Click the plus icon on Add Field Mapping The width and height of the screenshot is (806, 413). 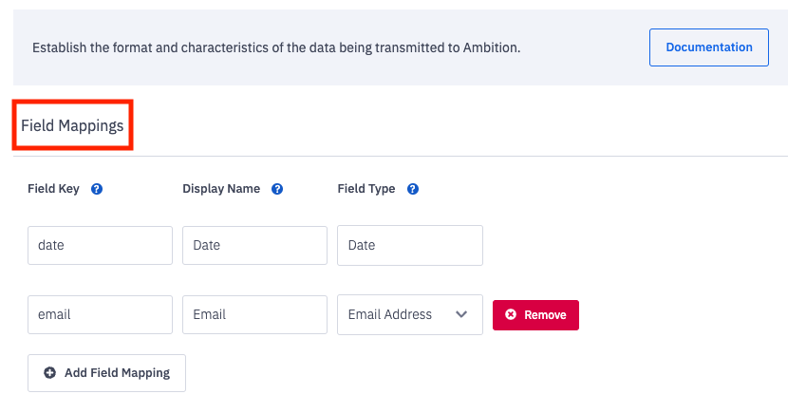[50, 373]
